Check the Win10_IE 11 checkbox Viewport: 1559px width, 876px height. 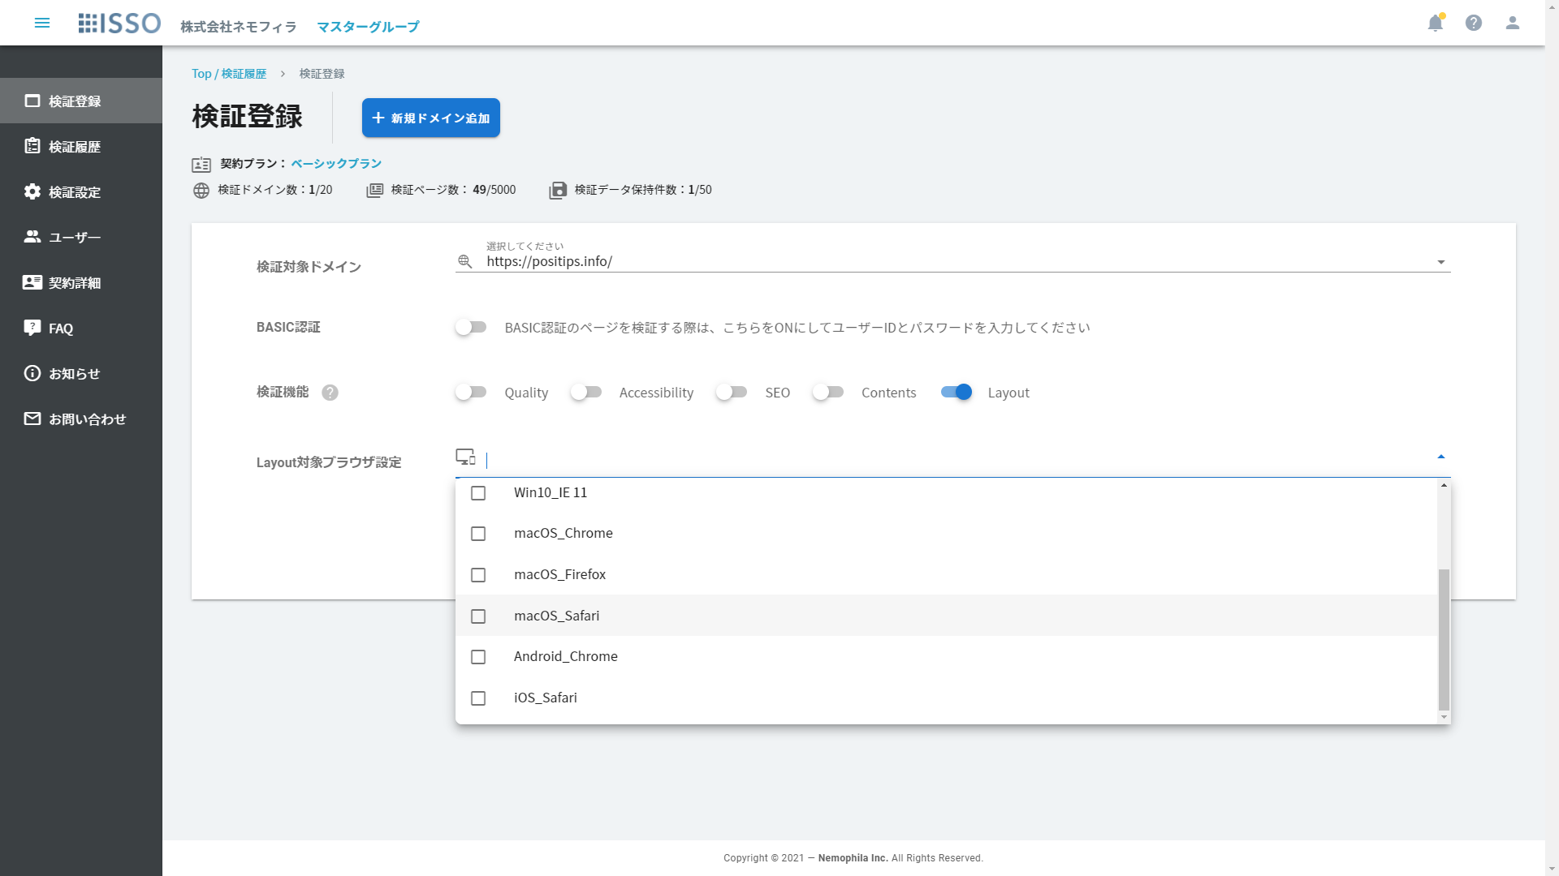click(478, 493)
